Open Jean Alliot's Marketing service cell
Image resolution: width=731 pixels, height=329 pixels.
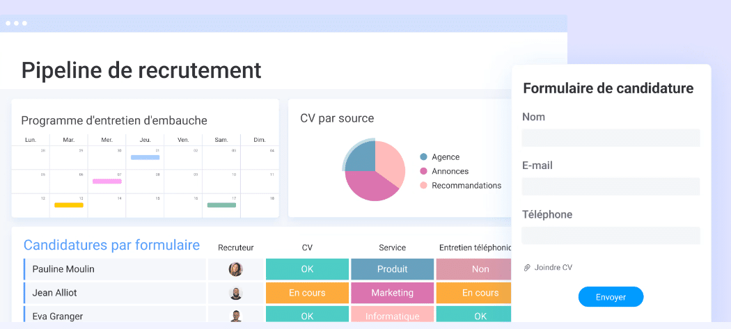point(392,293)
